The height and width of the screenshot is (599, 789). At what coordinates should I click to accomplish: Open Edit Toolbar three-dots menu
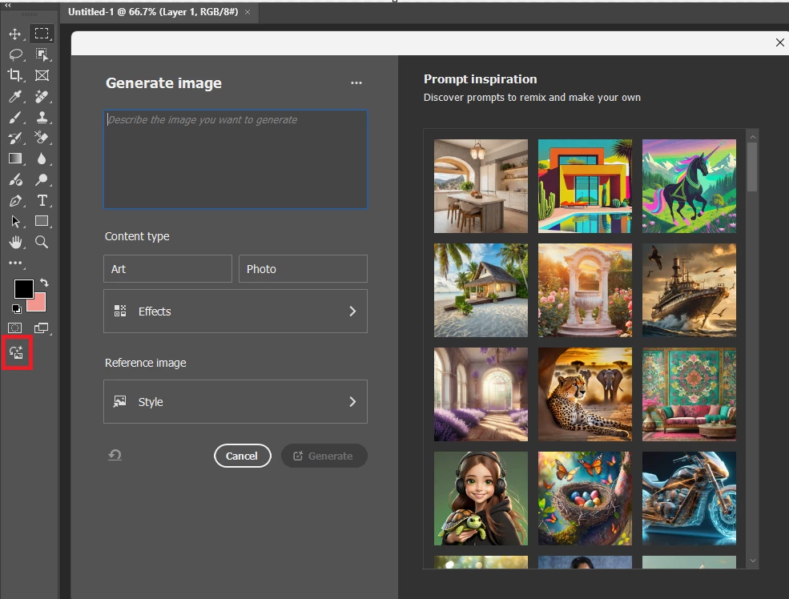pos(15,263)
